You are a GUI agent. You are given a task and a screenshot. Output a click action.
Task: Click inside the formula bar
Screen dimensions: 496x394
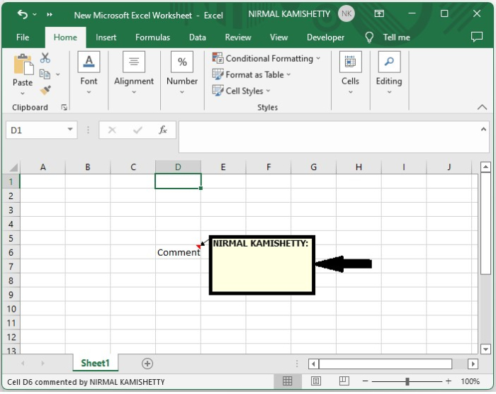[x=329, y=137]
